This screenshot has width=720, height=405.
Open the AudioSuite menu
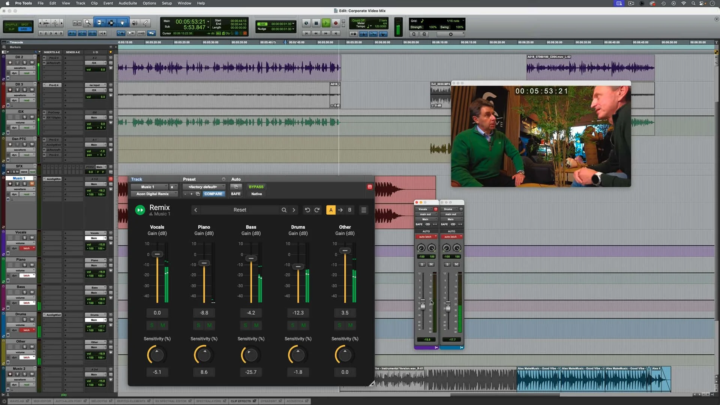(128, 3)
